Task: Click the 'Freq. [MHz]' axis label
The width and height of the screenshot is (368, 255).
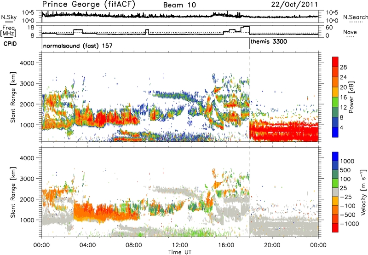Action: (8, 31)
